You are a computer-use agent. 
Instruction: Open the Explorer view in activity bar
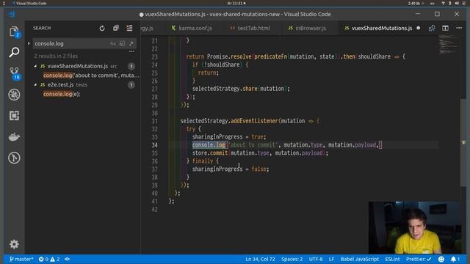(x=14, y=32)
